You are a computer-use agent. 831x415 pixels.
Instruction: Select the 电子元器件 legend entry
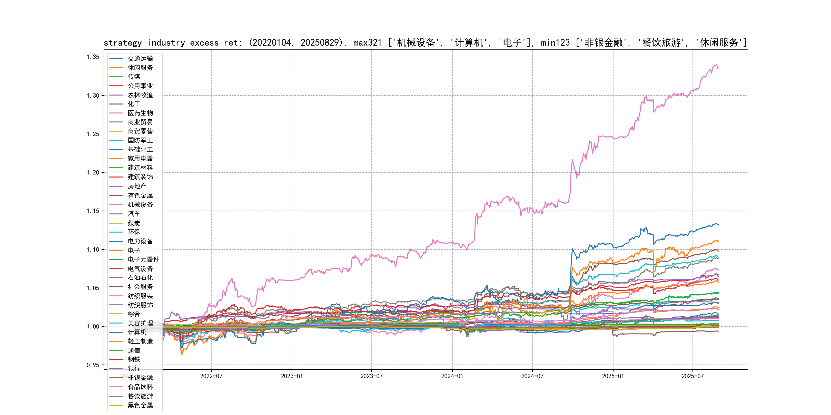point(143,259)
